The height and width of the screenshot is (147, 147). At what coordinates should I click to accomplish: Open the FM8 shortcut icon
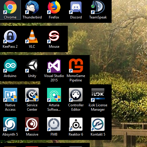54,124
